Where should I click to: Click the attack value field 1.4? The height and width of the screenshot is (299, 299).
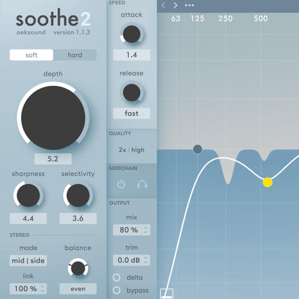[x=131, y=55]
